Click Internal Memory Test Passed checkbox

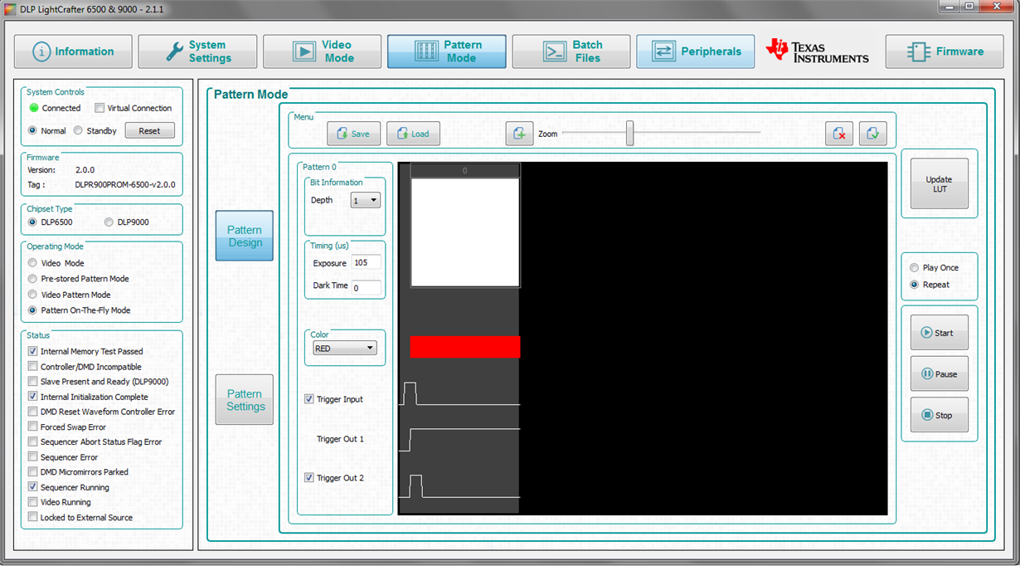[x=33, y=351]
